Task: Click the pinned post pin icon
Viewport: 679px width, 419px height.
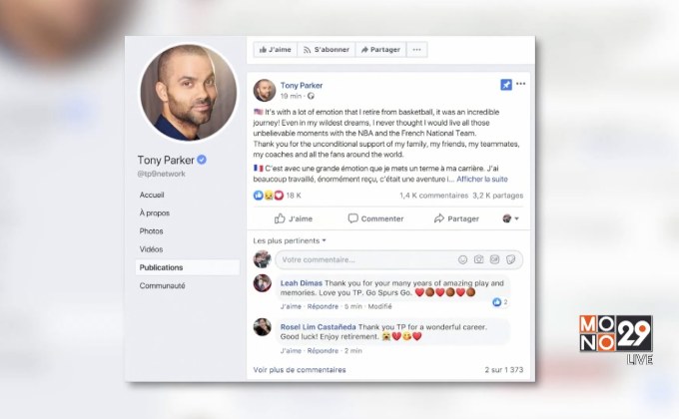Action: coord(506,85)
